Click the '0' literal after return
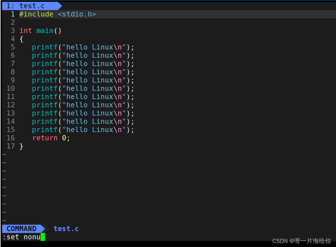This screenshot has width=336, height=247. click(64, 138)
